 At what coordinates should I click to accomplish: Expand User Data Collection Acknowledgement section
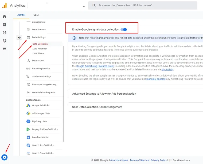(x=135, y=107)
